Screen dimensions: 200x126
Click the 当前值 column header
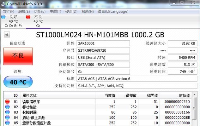point(106,95)
